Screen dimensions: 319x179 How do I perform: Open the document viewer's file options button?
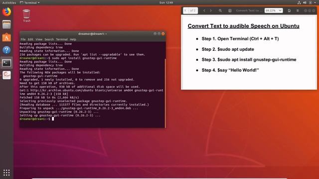point(289,10)
